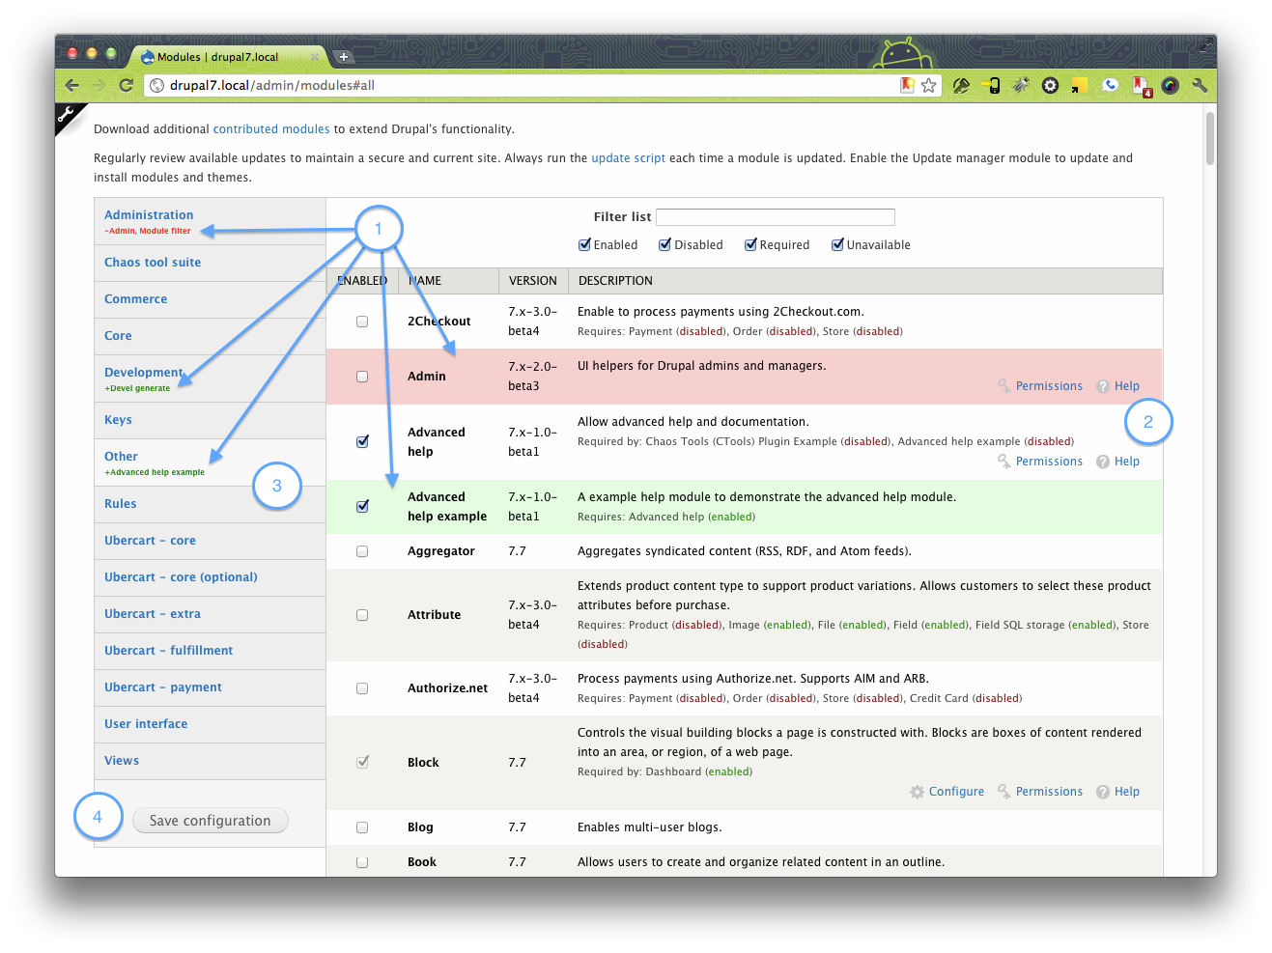This screenshot has height=953, width=1272.
Task: Toggle the Unavailable filter checkbox
Action: point(837,245)
